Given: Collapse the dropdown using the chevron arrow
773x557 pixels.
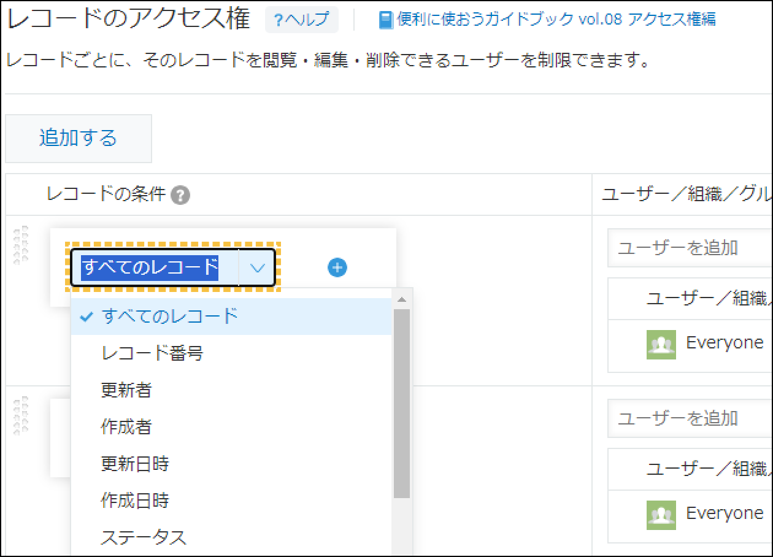Looking at the screenshot, I should [x=257, y=268].
